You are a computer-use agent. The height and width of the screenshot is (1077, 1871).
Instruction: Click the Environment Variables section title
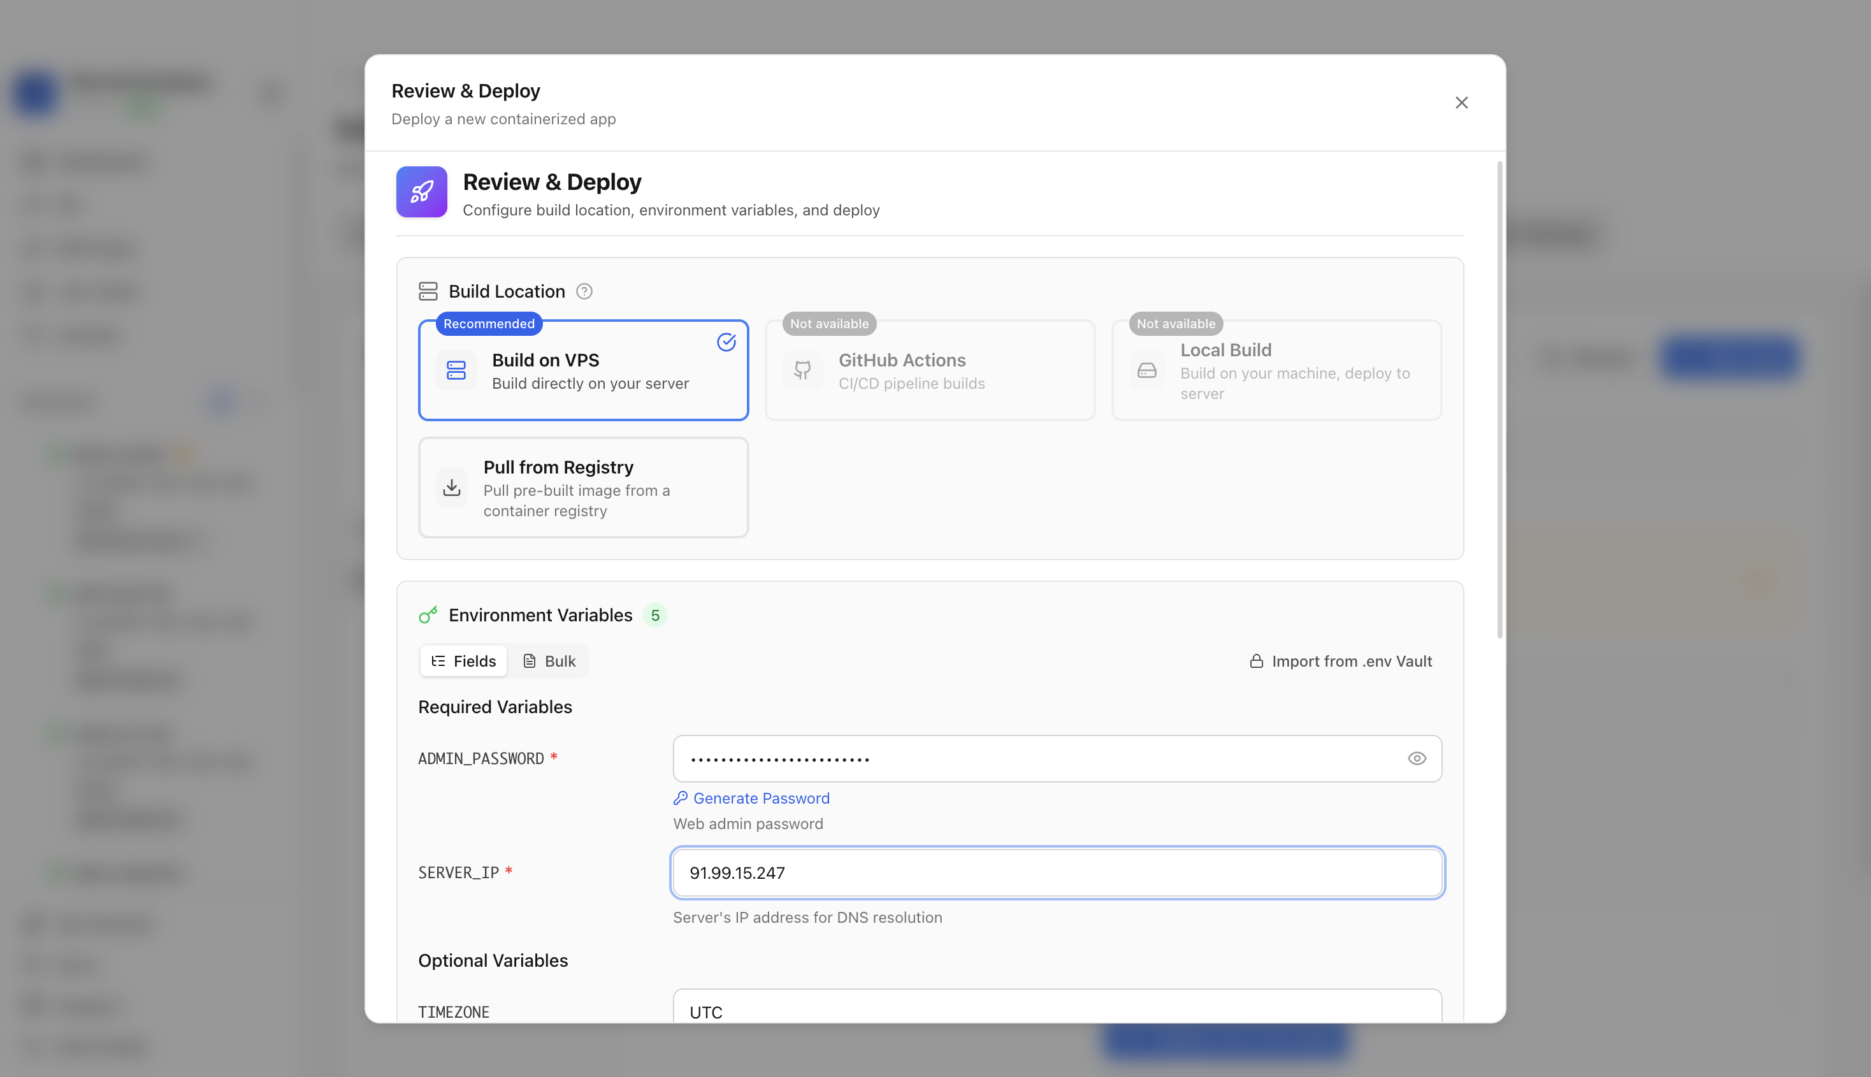pyautogui.click(x=540, y=616)
